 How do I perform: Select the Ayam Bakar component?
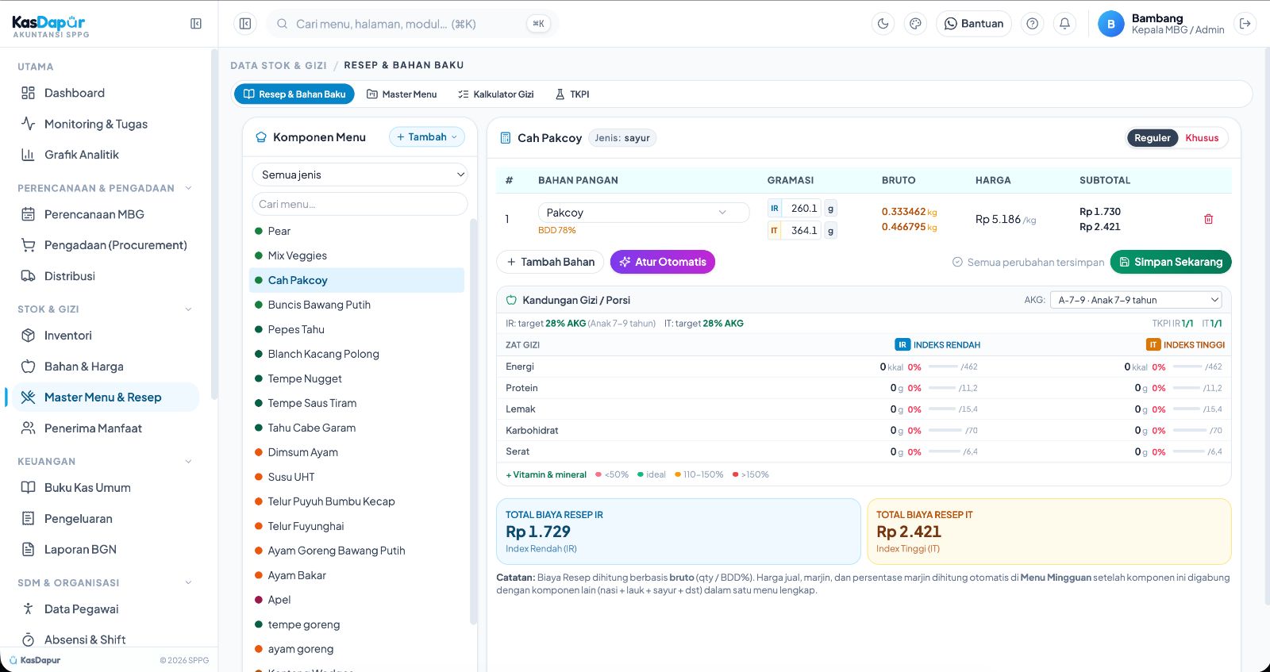pyautogui.click(x=356, y=575)
